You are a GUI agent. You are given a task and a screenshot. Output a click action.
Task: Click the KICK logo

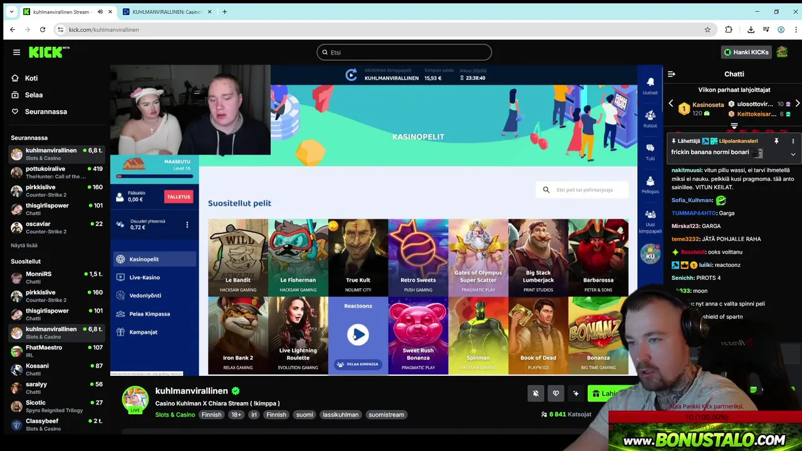(49, 52)
